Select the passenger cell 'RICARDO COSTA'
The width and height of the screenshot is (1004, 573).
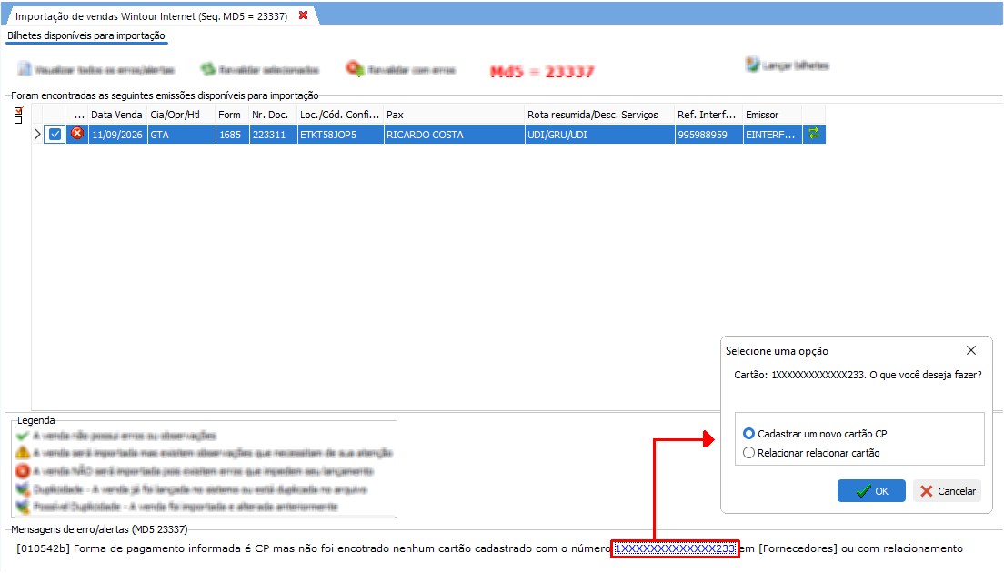454,135
